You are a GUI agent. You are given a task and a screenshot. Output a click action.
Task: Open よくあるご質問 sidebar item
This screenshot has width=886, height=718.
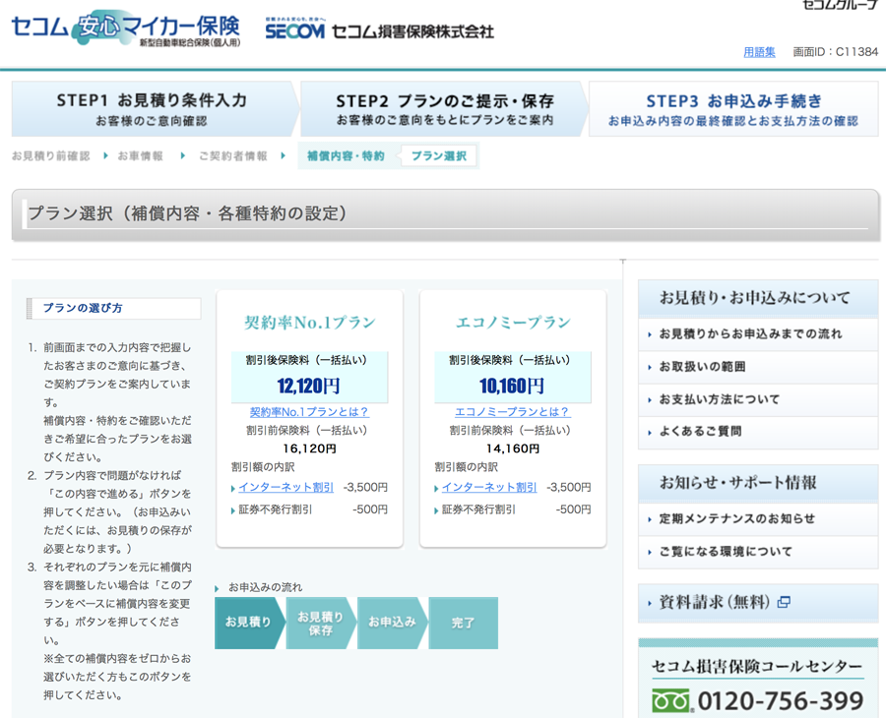pyautogui.click(x=700, y=432)
